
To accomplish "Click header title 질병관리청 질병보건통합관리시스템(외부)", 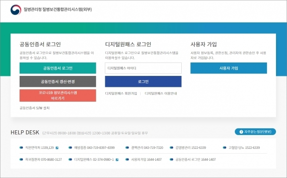I will (x=58, y=10).
